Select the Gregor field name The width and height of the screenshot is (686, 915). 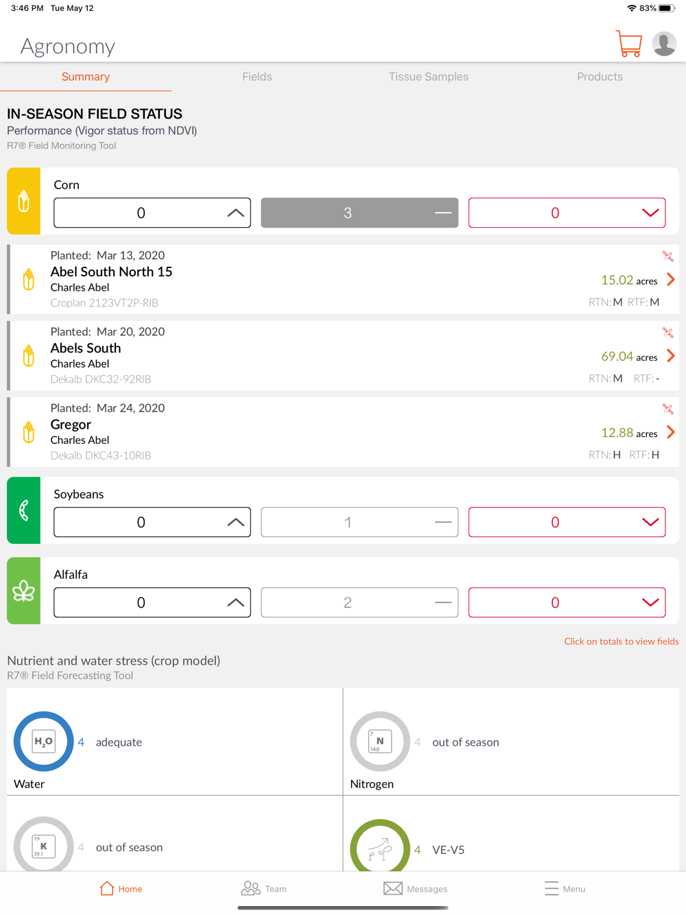[x=71, y=425]
